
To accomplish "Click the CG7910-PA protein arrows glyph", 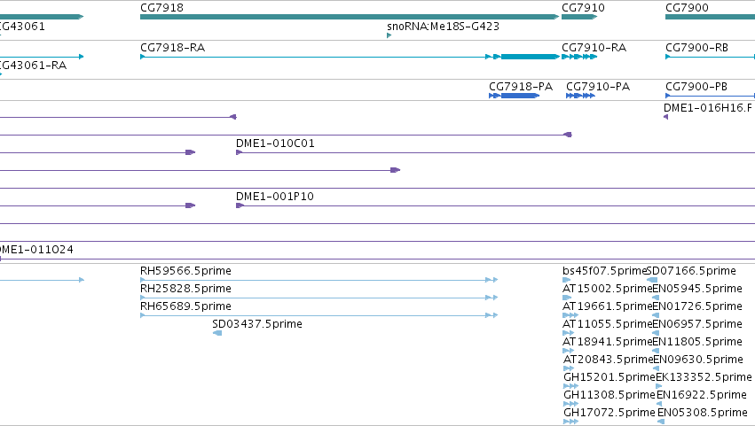I will pos(581,96).
